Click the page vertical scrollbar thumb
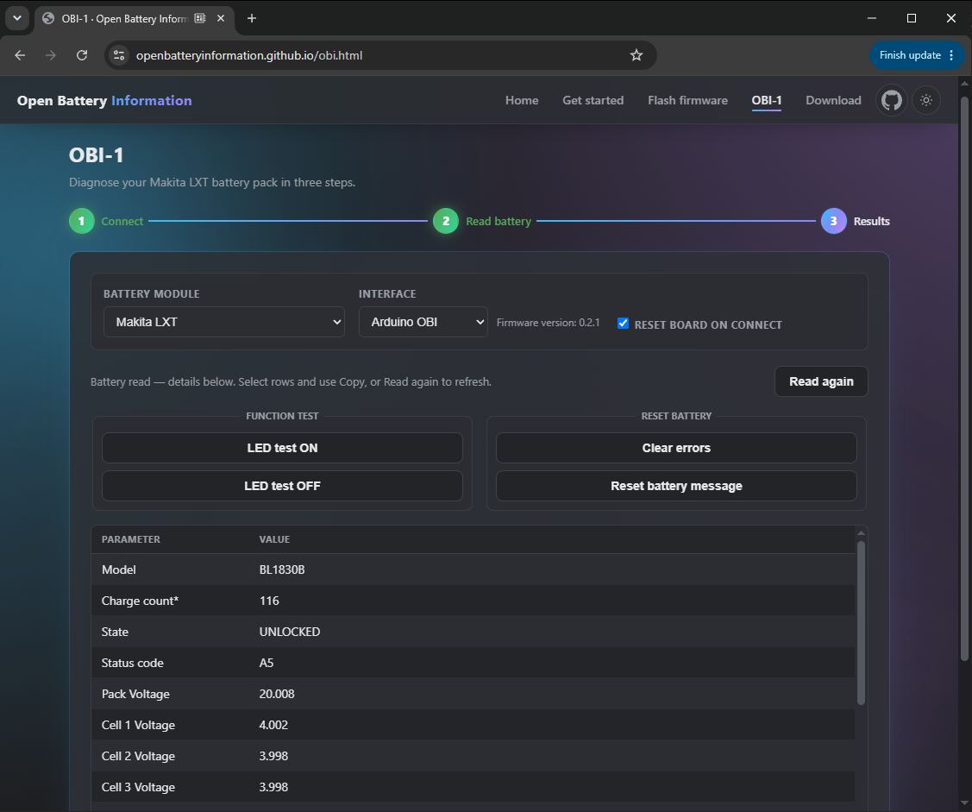 [x=964, y=379]
